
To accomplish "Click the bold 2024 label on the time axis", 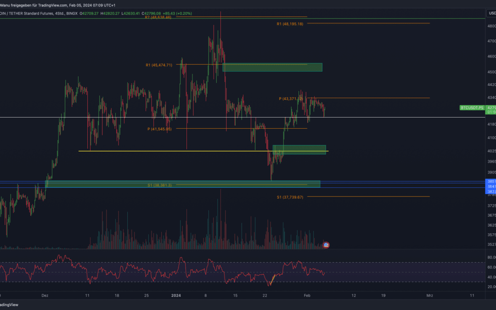I will point(176,295).
